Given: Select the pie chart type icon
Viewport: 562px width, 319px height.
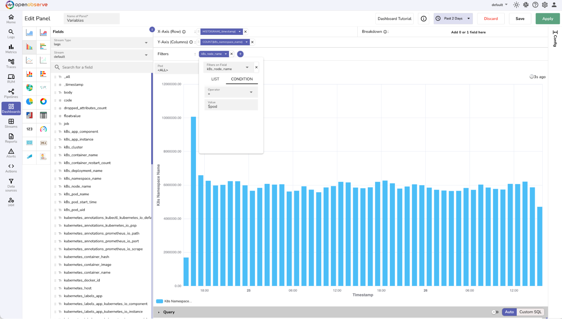Looking at the screenshot, I should [29, 101].
